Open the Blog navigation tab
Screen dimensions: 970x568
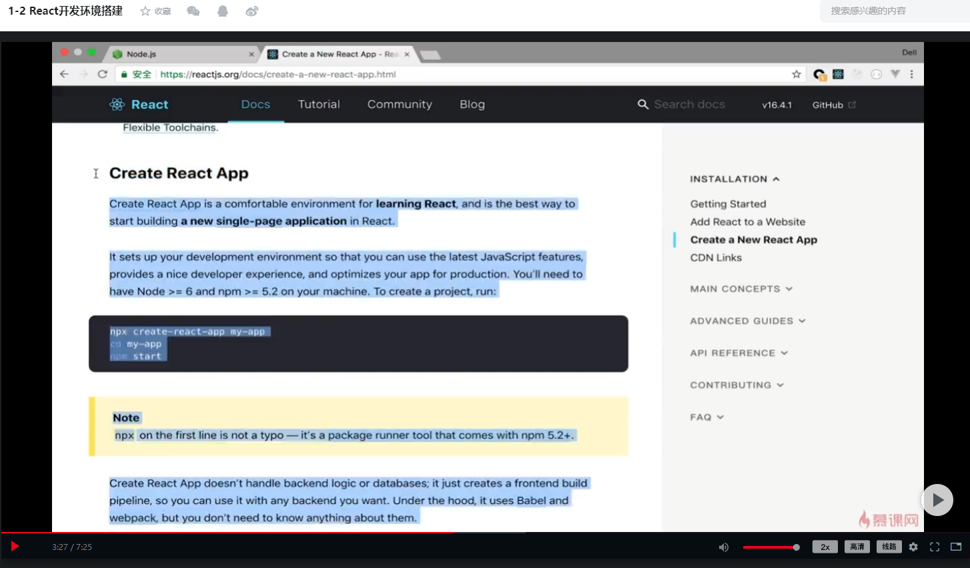click(x=472, y=105)
